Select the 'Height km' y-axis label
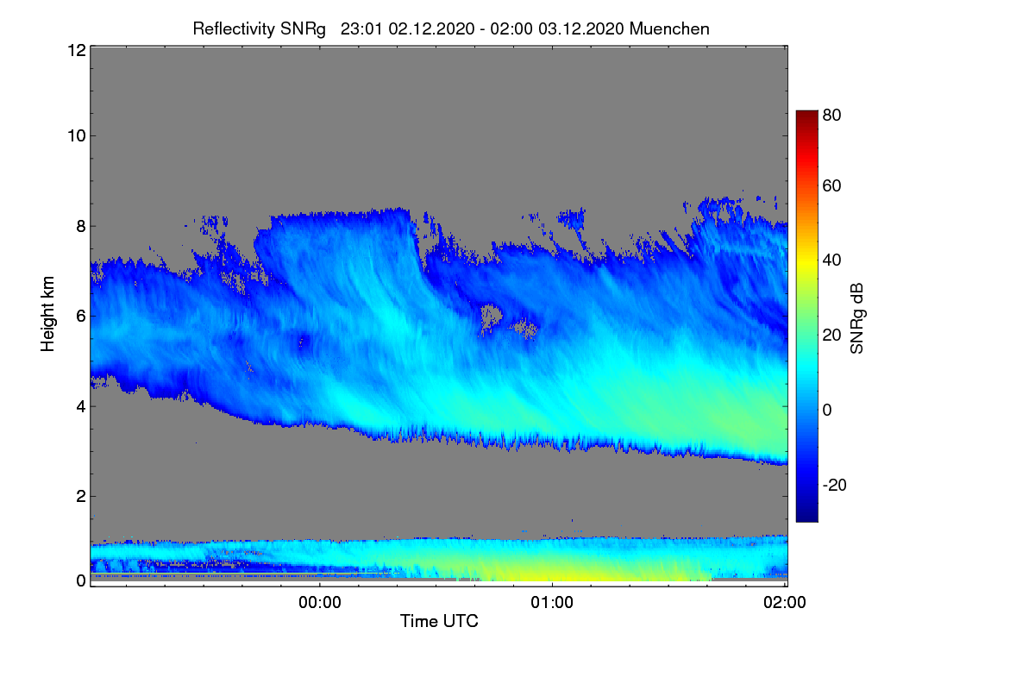This screenshot has width=1035, height=690. pyautogui.click(x=49, y=314)
